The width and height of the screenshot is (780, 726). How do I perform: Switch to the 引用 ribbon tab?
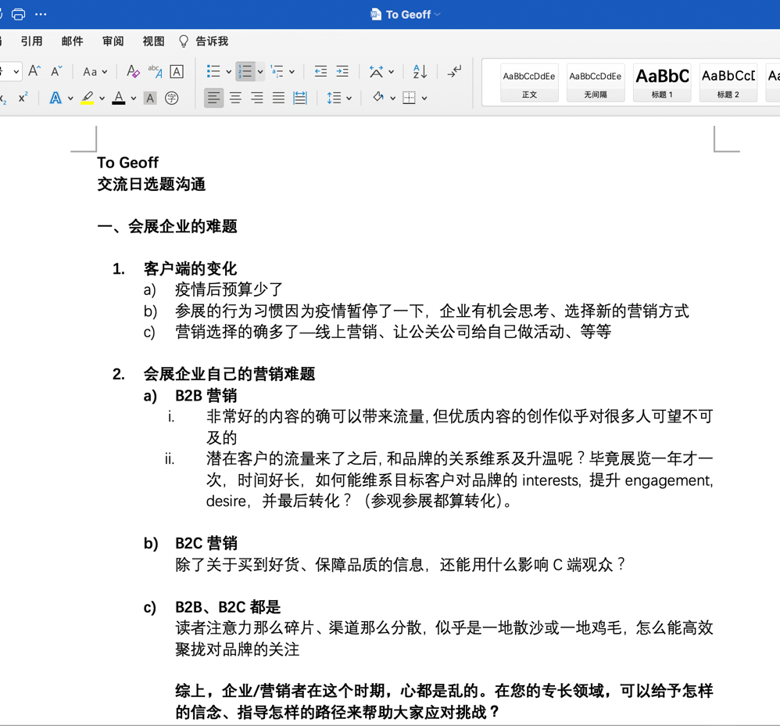[31, 41]
